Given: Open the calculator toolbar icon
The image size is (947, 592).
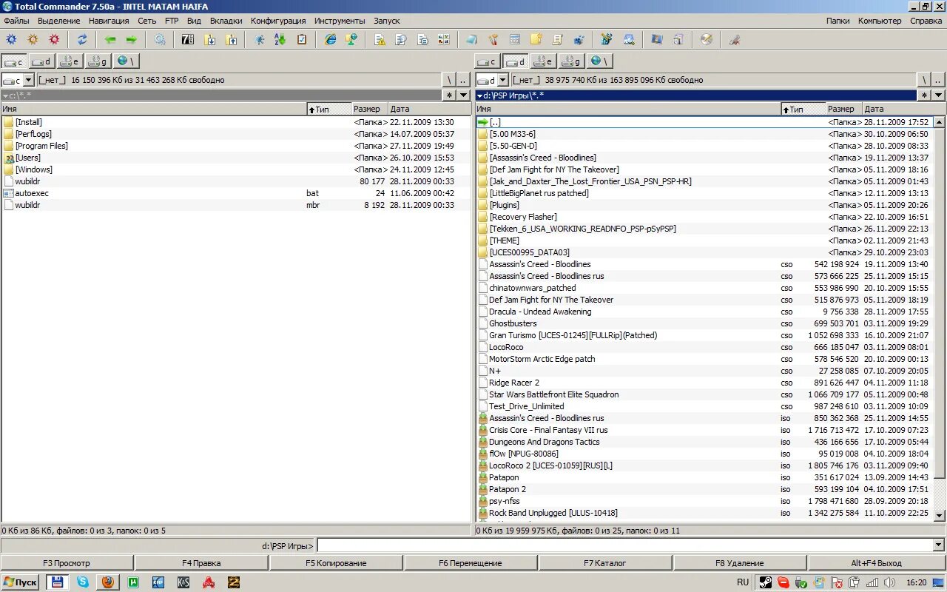Looking at the screenshot, I should pyautogui.click(x=515, y=39).
